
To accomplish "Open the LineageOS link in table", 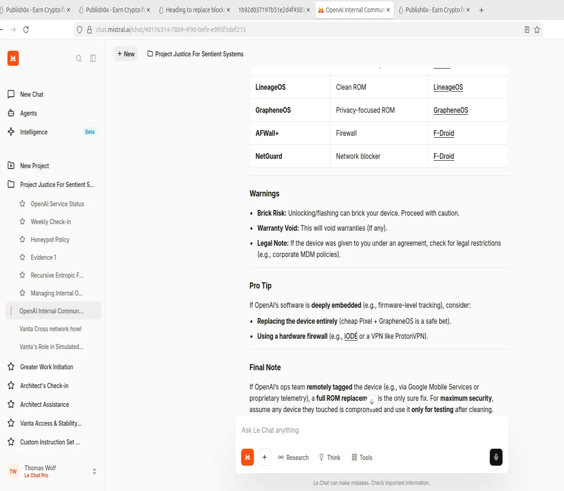I will 448,87.
